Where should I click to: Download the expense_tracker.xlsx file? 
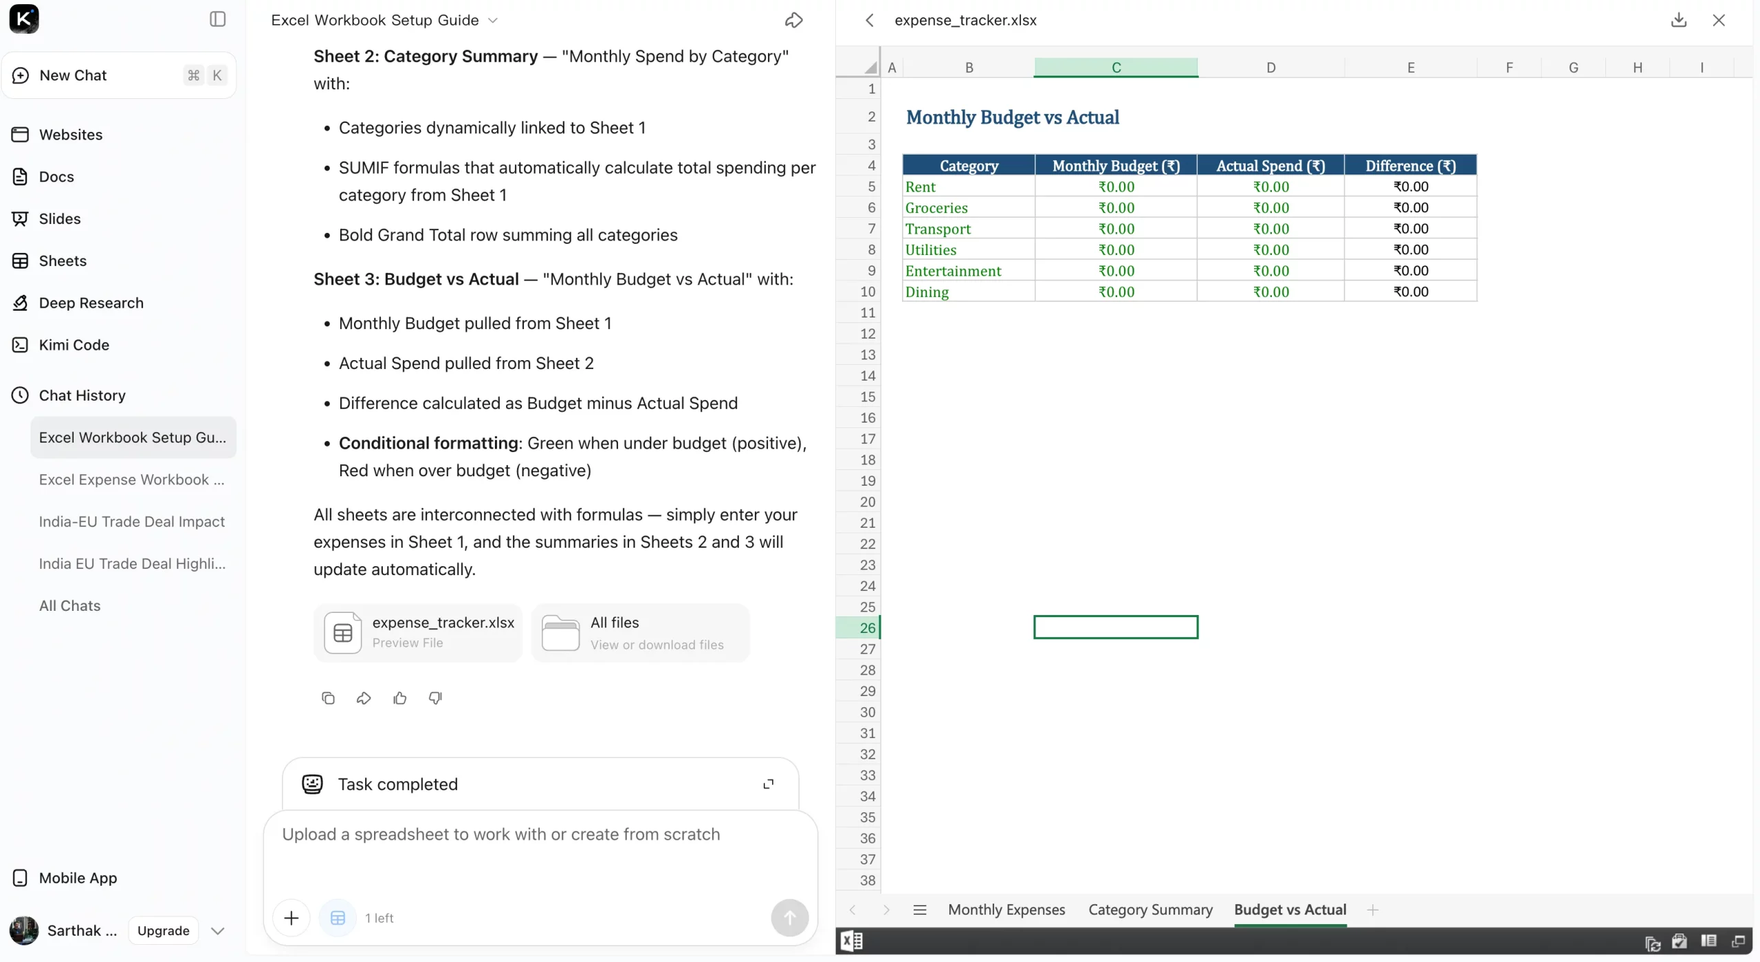coord(1679,20)
